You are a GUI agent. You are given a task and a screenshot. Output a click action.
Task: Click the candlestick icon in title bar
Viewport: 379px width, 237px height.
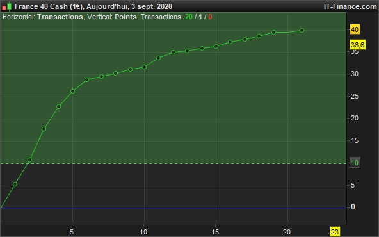coord(7,6)
